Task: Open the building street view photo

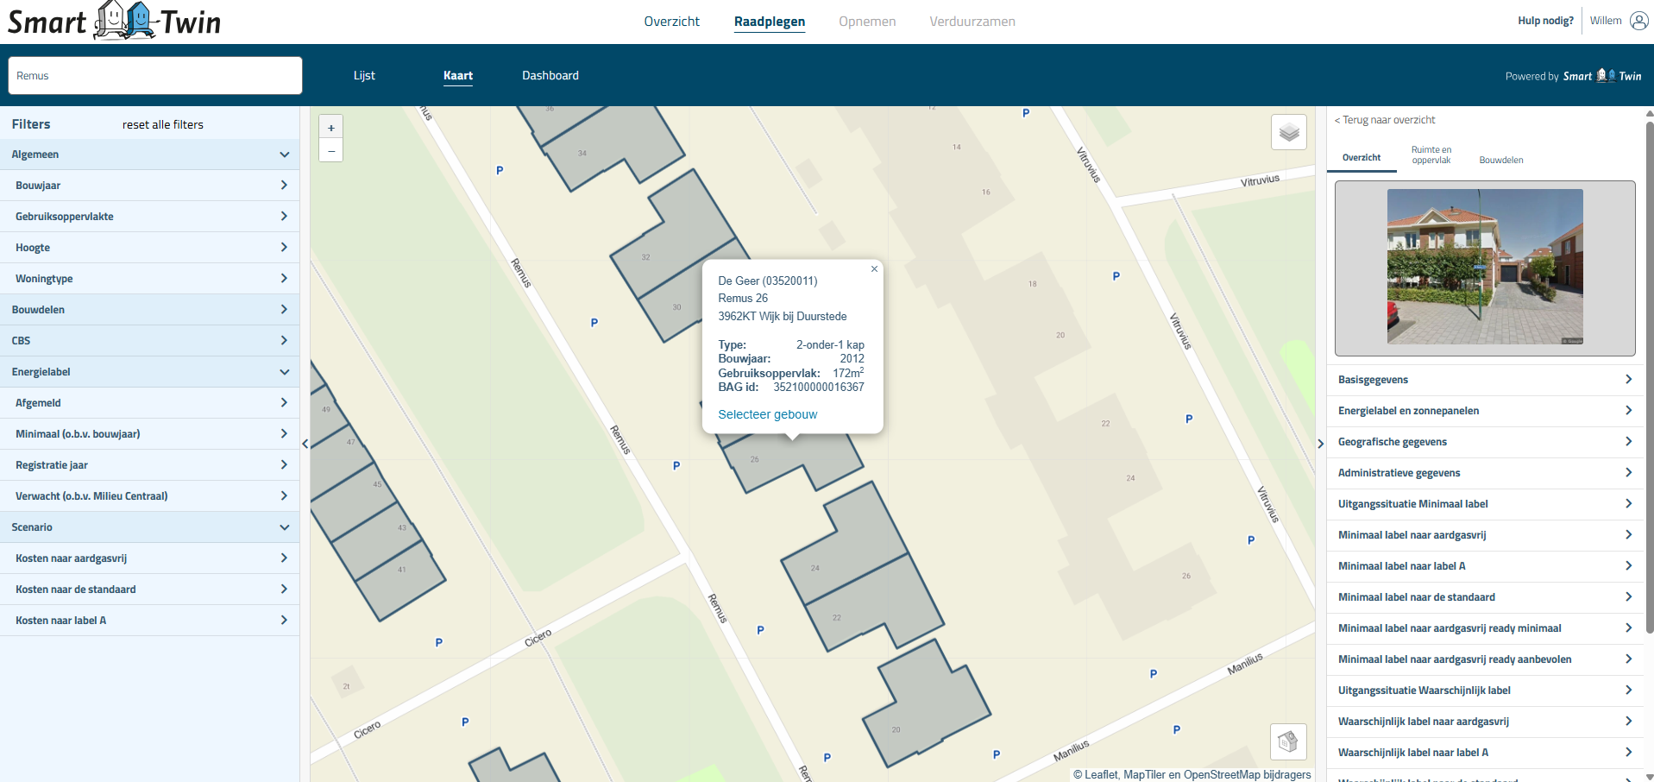Action: pyautogui.click(x=1484, y=267)
